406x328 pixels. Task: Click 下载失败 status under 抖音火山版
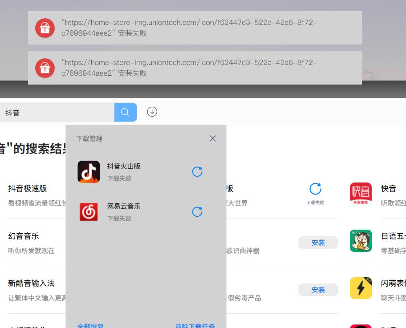(119, 178)
